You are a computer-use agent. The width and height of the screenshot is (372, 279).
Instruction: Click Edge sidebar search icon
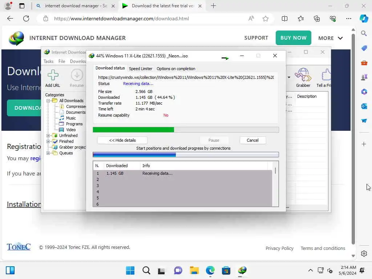(364, 33)
